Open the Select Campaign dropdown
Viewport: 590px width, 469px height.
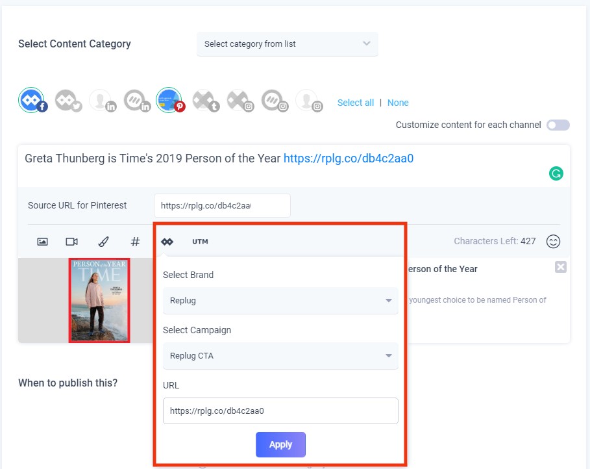click(280, 355)
